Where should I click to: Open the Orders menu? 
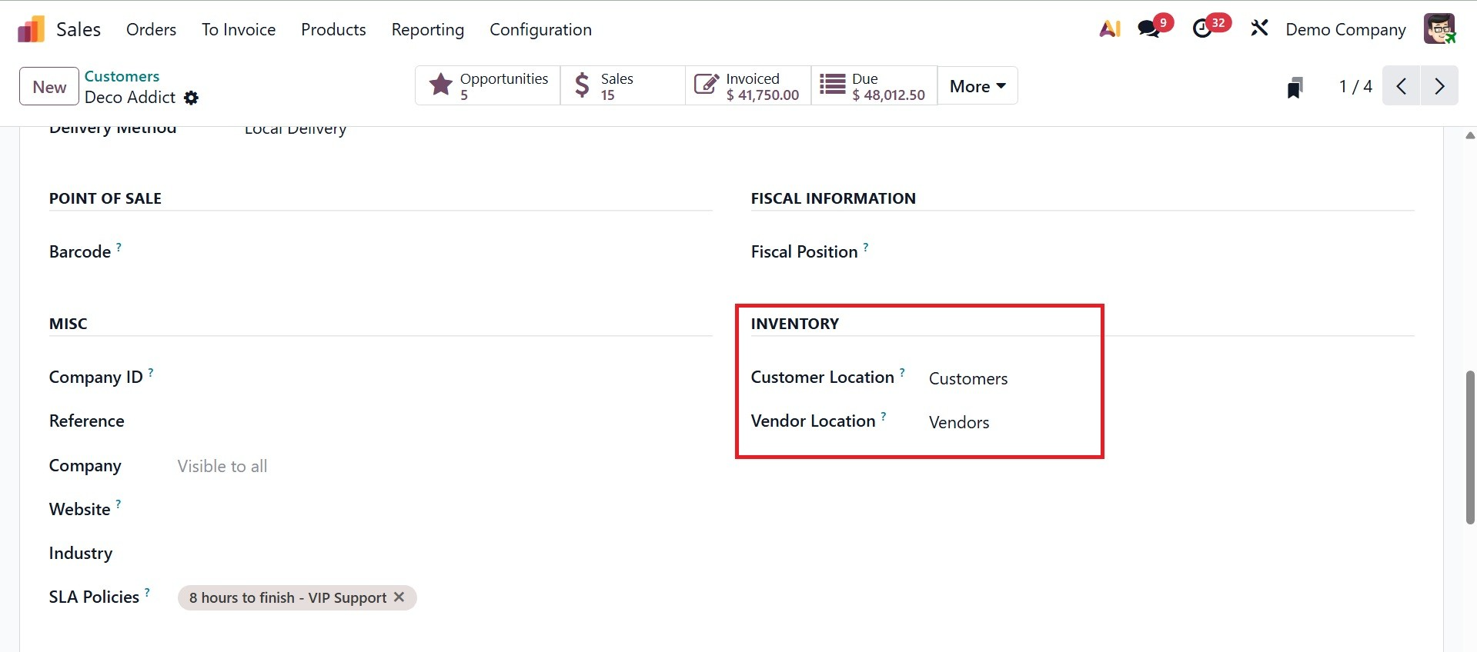pos(151,29)
